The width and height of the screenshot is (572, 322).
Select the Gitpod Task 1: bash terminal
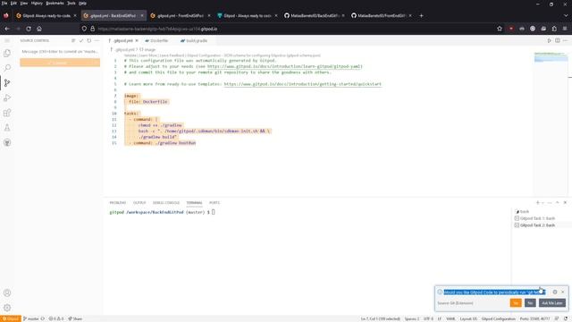tap(538, 218)
